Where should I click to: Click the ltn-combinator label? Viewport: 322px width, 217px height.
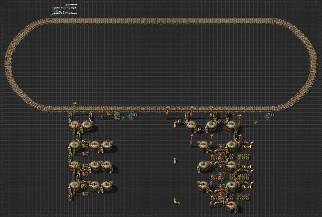click(71, 5)
